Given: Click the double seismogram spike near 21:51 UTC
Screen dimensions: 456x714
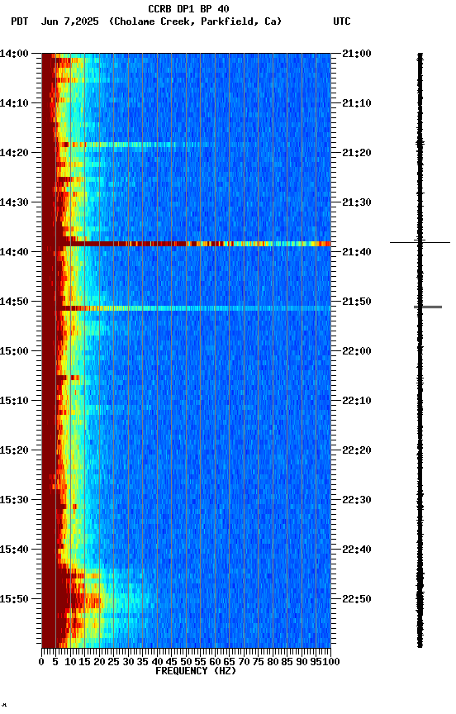Looking at the screenshot, I should [x=428, y=307].
